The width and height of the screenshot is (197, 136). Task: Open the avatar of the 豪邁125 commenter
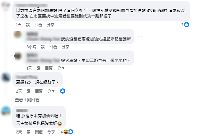point(6,78)
